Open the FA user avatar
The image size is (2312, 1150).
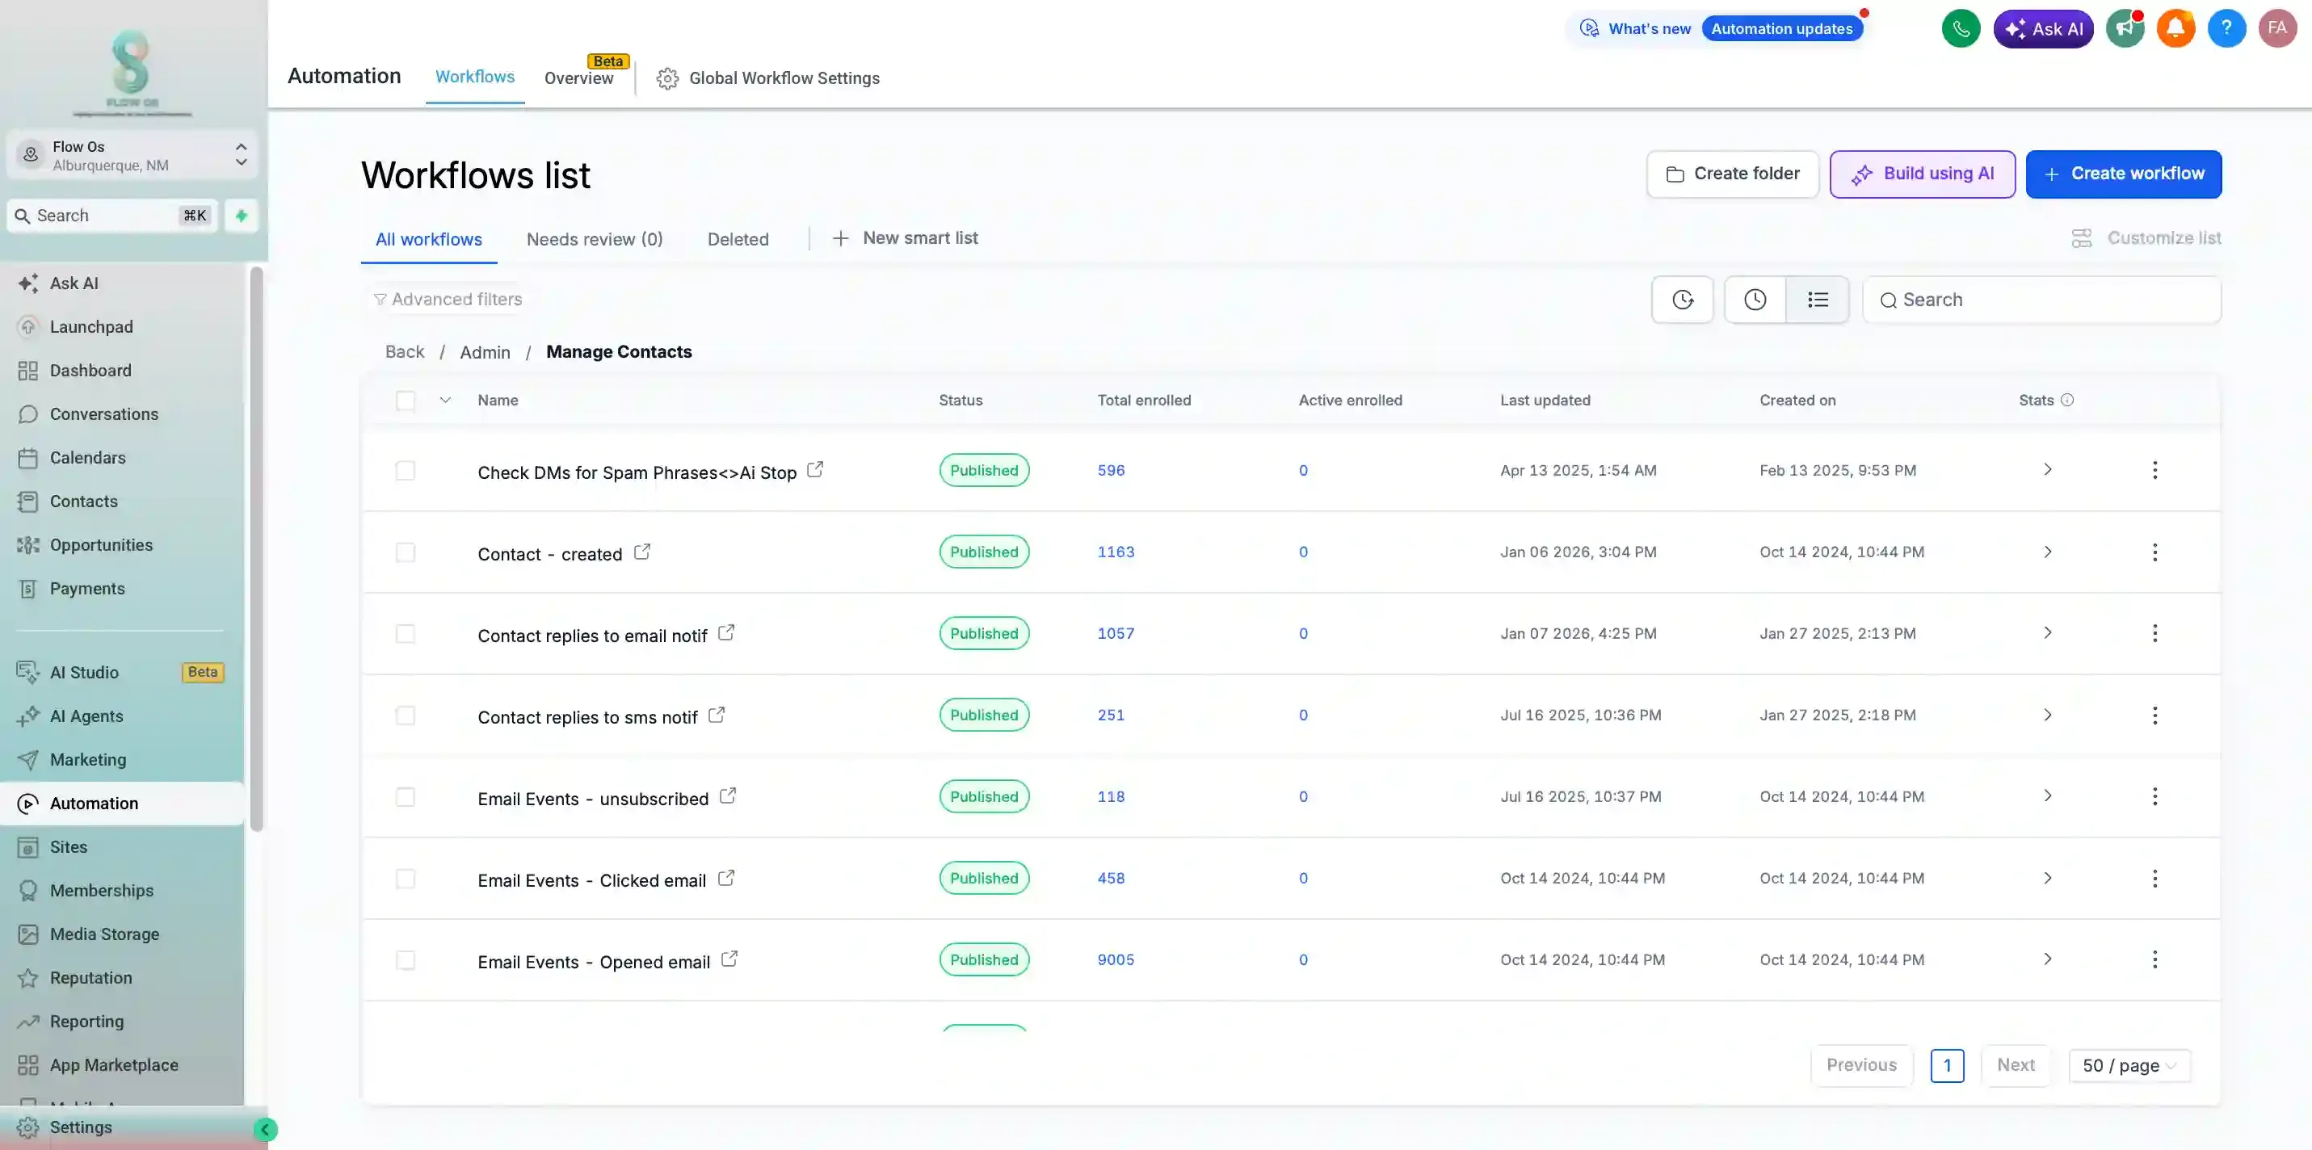tap(2277, 29)
